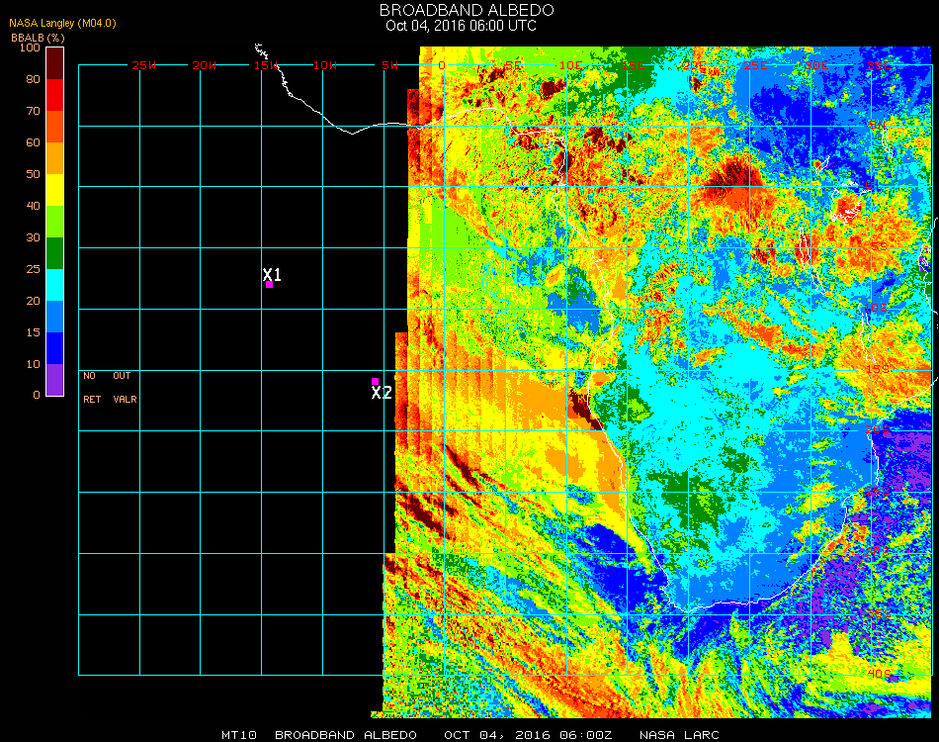Click the magenta X1 marker square
The width and height of the screenshot is (939, 742).
[269, 285]
